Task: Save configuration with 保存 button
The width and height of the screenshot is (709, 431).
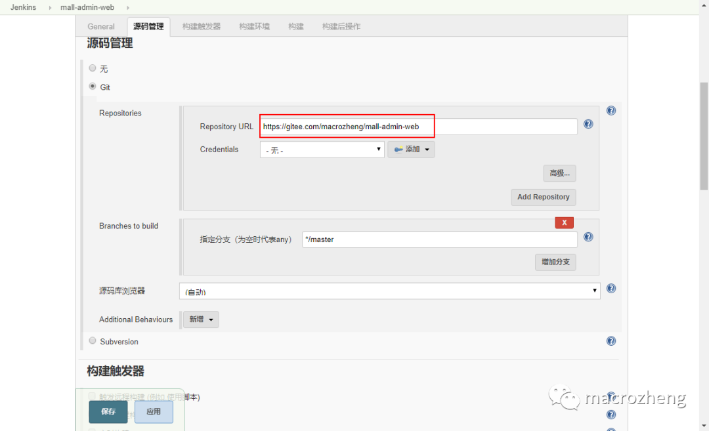Action: [108, 411]
